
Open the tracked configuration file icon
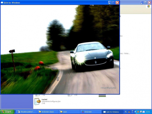(x=37, y=101)
